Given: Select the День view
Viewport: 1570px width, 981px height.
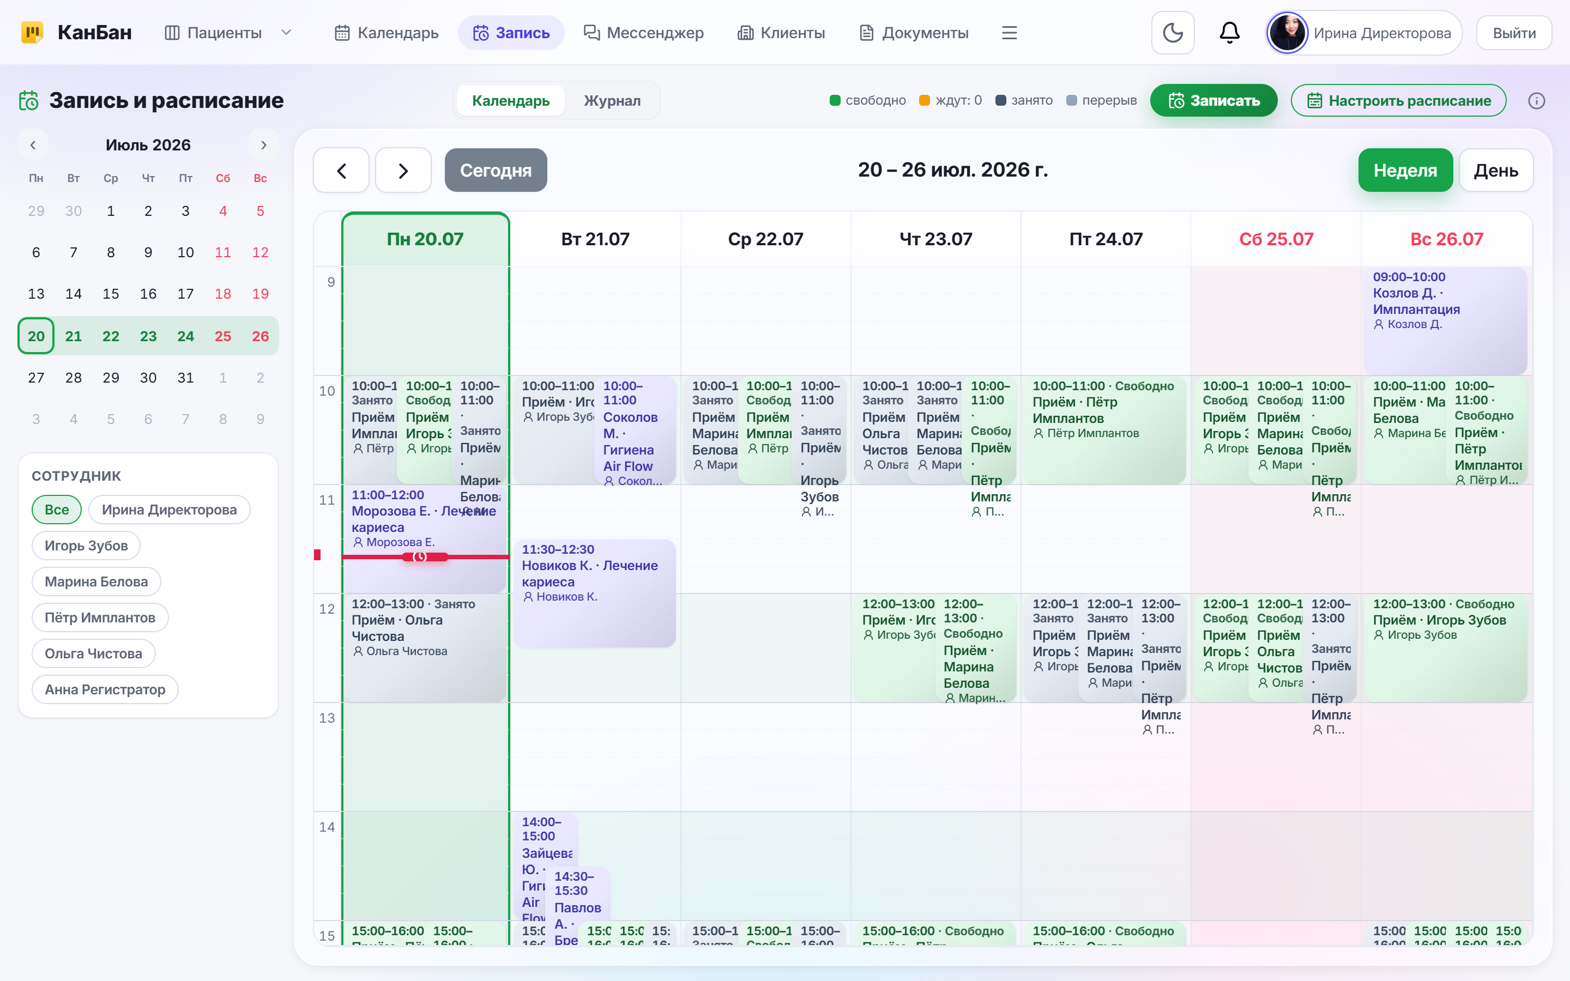Looking at the screenshot, I should 1495,170.
